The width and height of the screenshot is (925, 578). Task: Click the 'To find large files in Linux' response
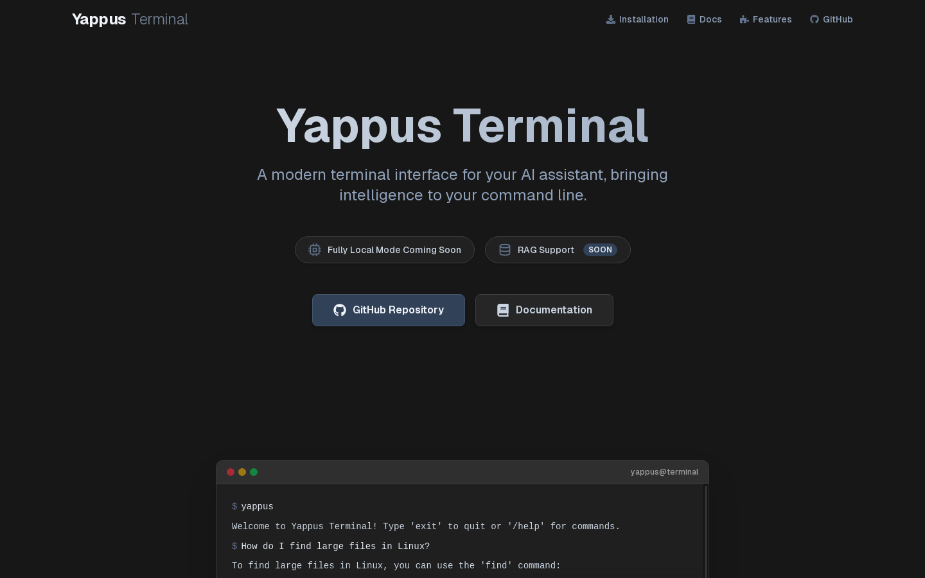coord(396,566)
